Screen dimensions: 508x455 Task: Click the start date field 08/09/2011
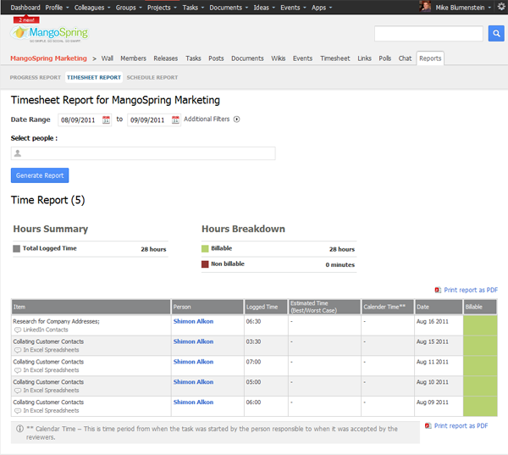(x=84, y=119)
